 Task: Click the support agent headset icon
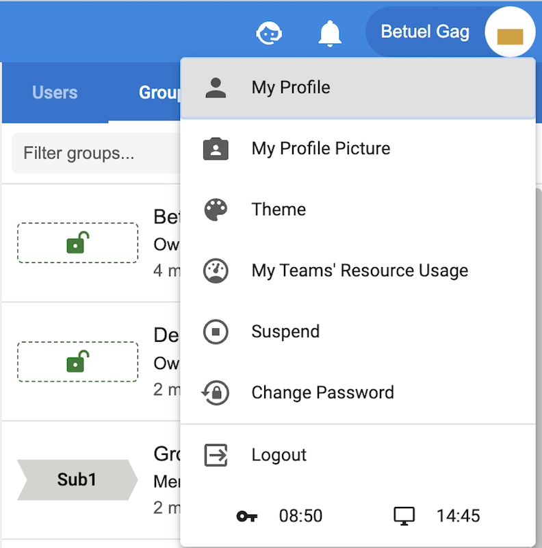tap(270, 32)
